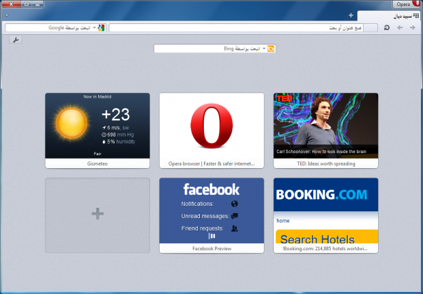
Task: Click the pause icon in the Facebook preview
Action: (211, 236)
